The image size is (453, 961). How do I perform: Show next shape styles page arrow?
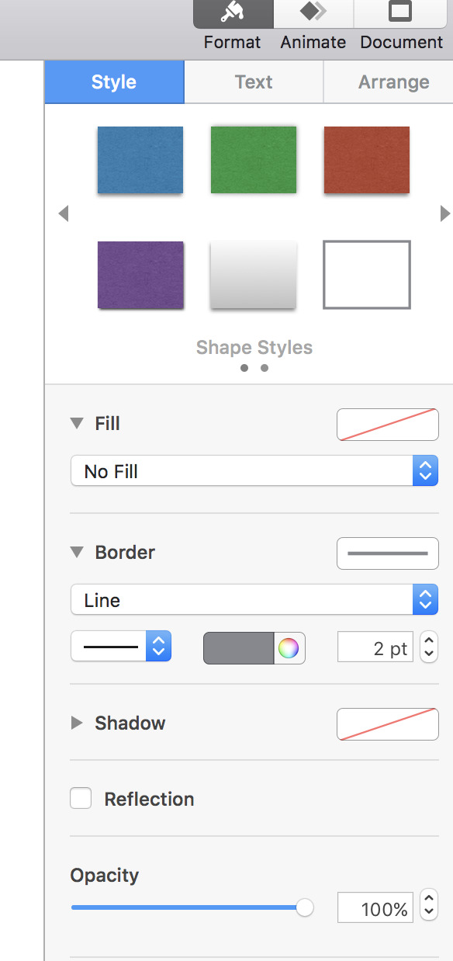[444, 213]
